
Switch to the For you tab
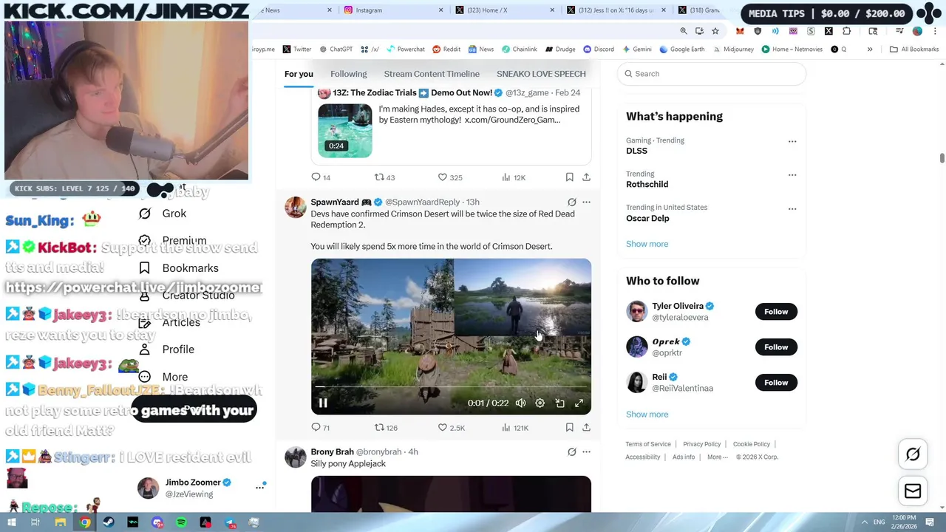pyautogui.click(x=299, y=74)
